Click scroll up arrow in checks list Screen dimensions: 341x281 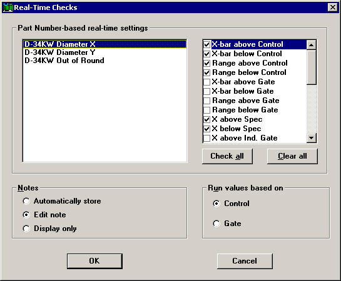[311, 45]
